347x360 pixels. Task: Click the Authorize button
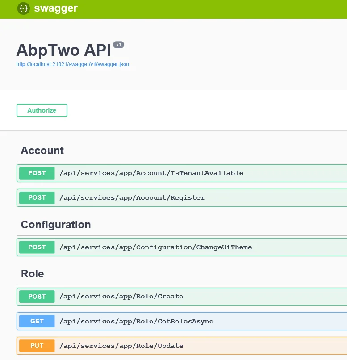(x=42, y=110)
